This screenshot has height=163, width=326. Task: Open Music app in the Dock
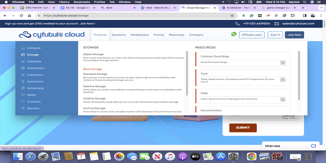(x=170, y=156)
